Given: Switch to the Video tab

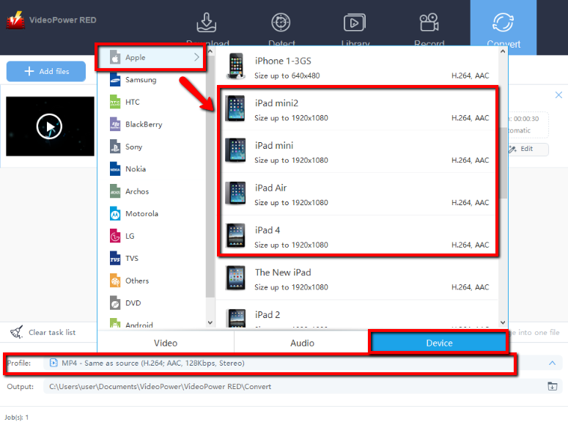Looking at the screenshot, I should click(x=166, y=343).
